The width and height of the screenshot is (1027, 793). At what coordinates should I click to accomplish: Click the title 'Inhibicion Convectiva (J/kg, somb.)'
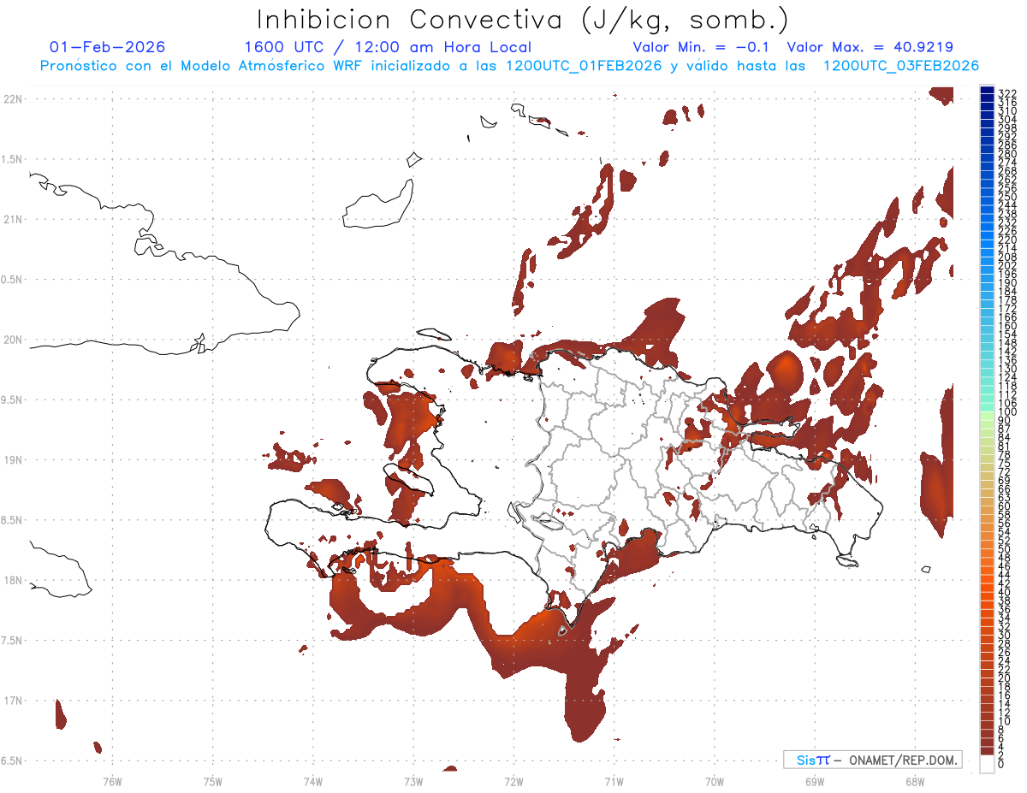(523, 20)
